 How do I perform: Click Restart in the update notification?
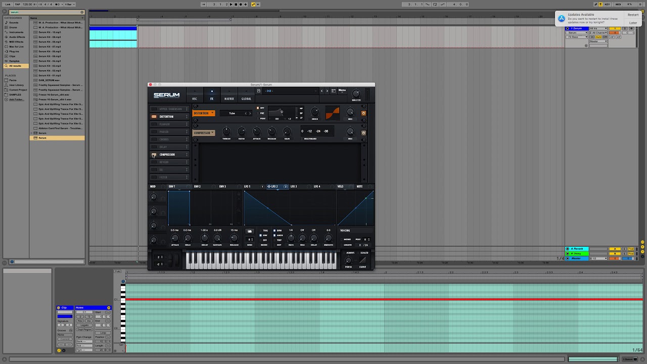coord(633,15)
